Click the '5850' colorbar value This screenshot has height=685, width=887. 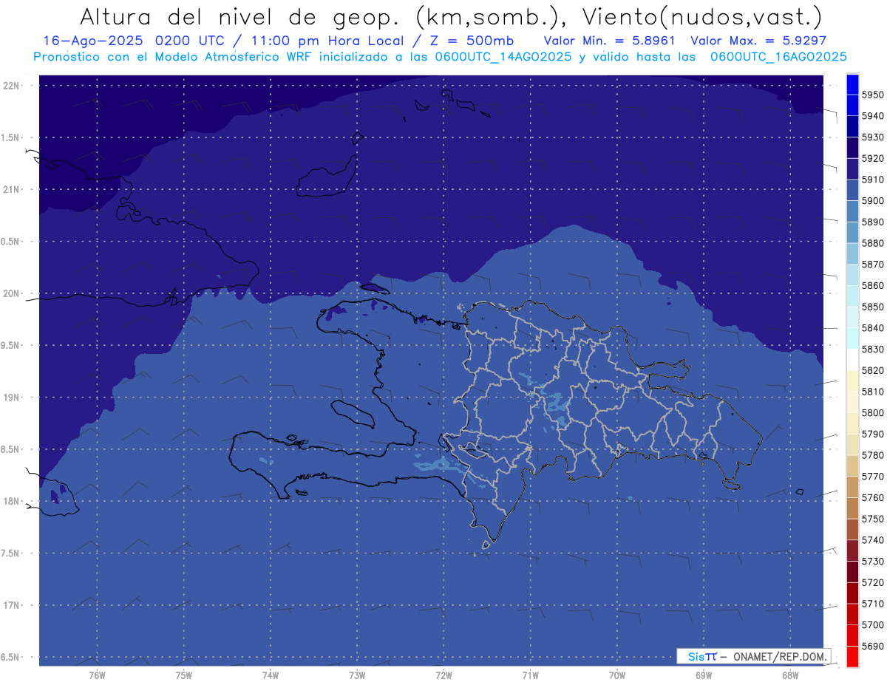point(872,307)
